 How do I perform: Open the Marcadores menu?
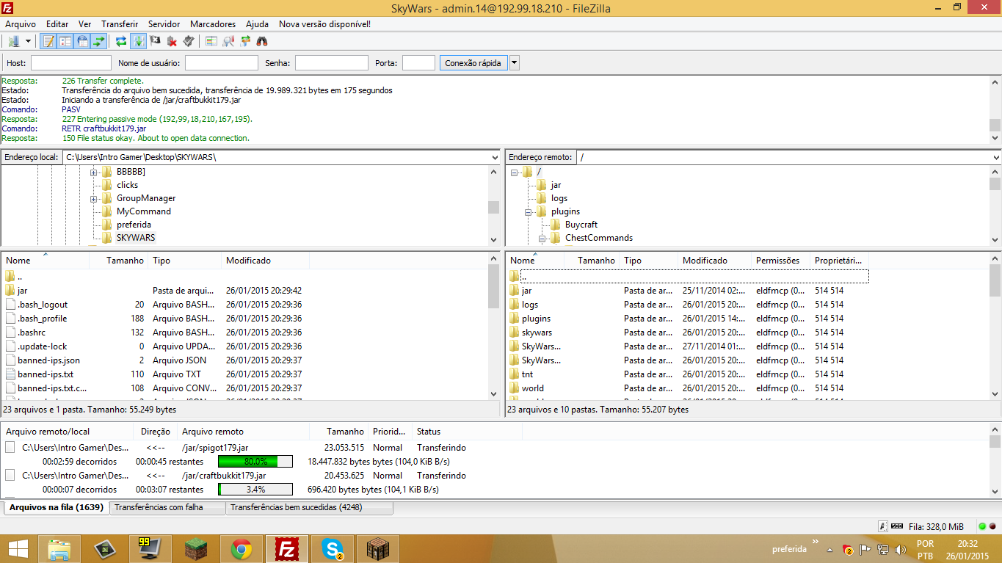coord(213,24)
